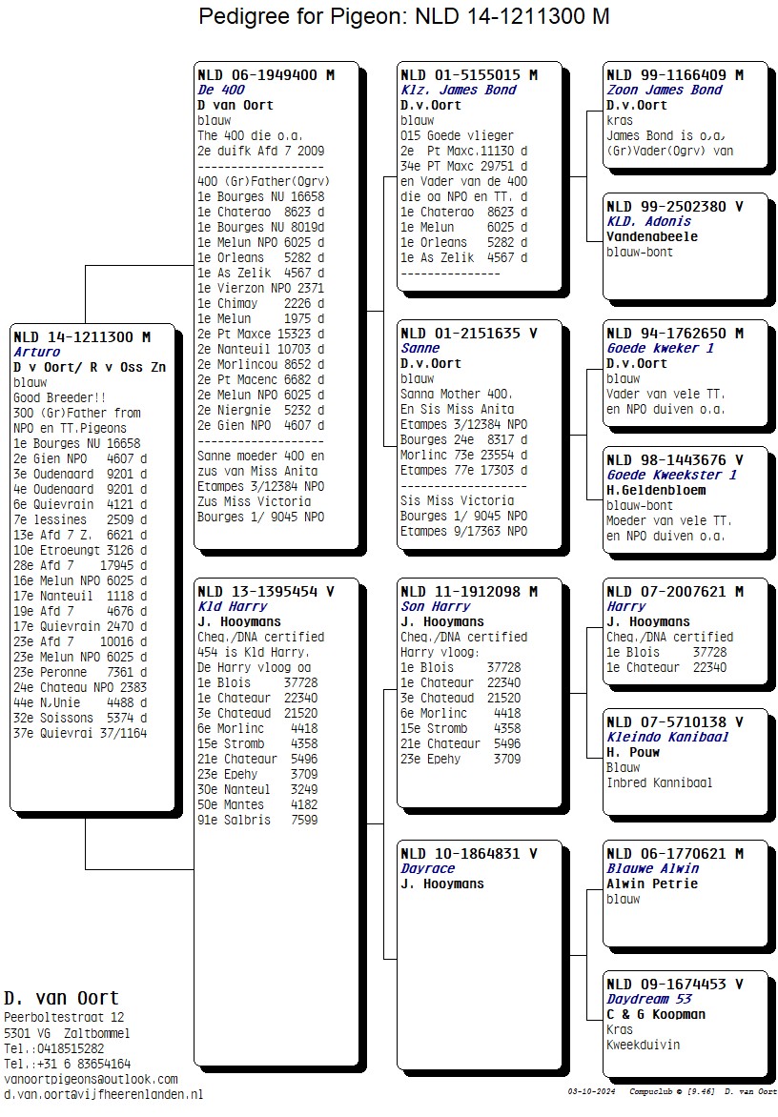The width and height of the screenshot is (778, 1117).
Task: Select the name Blauwe Alwin
Action: coord(652,868)
